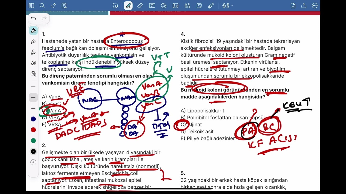This screenshot has height=194, width=346.
Task: Click question number 5 heading
Action: coord(183,173)
